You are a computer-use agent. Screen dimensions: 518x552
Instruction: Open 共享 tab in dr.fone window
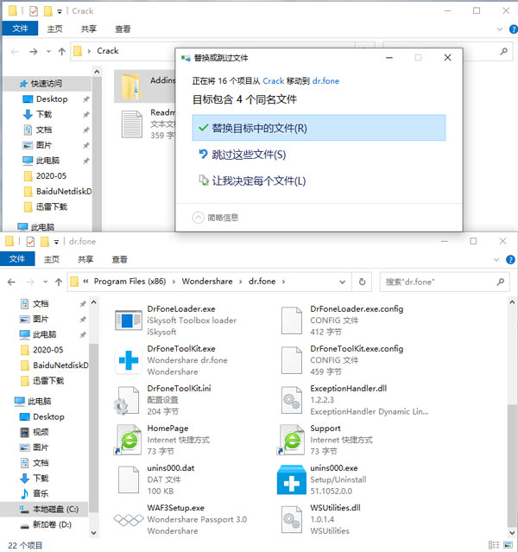tap(85, 259)
